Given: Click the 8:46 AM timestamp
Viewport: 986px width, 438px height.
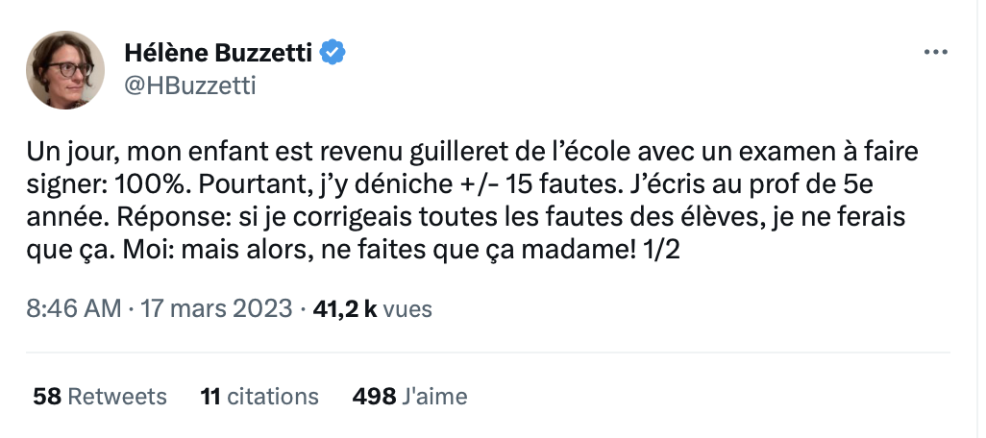Looking at the screenshot, I should tap(74, 308).
